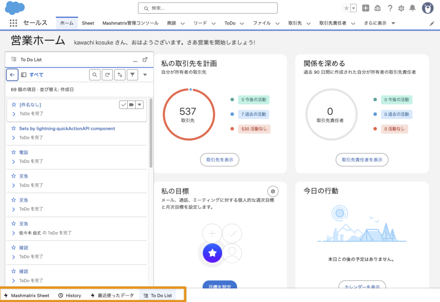Open History in the utility bar

click(70, 296)
